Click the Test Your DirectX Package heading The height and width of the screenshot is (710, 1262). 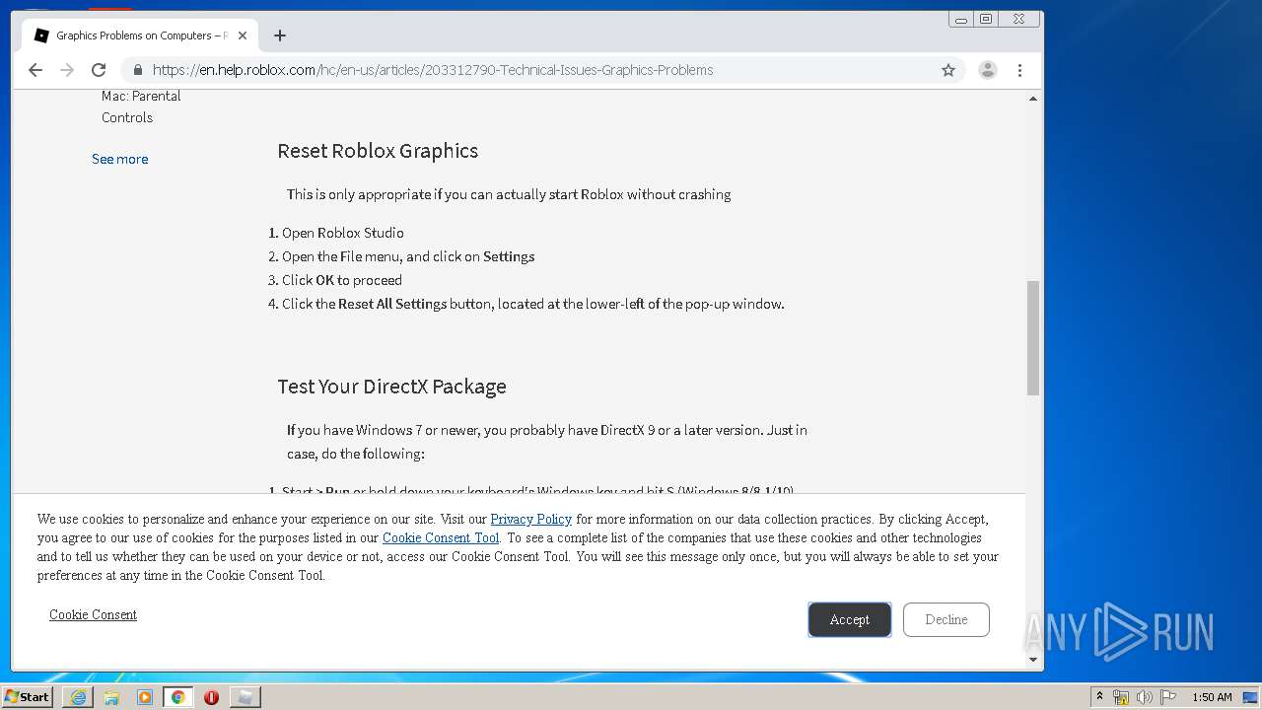(391, 387)
